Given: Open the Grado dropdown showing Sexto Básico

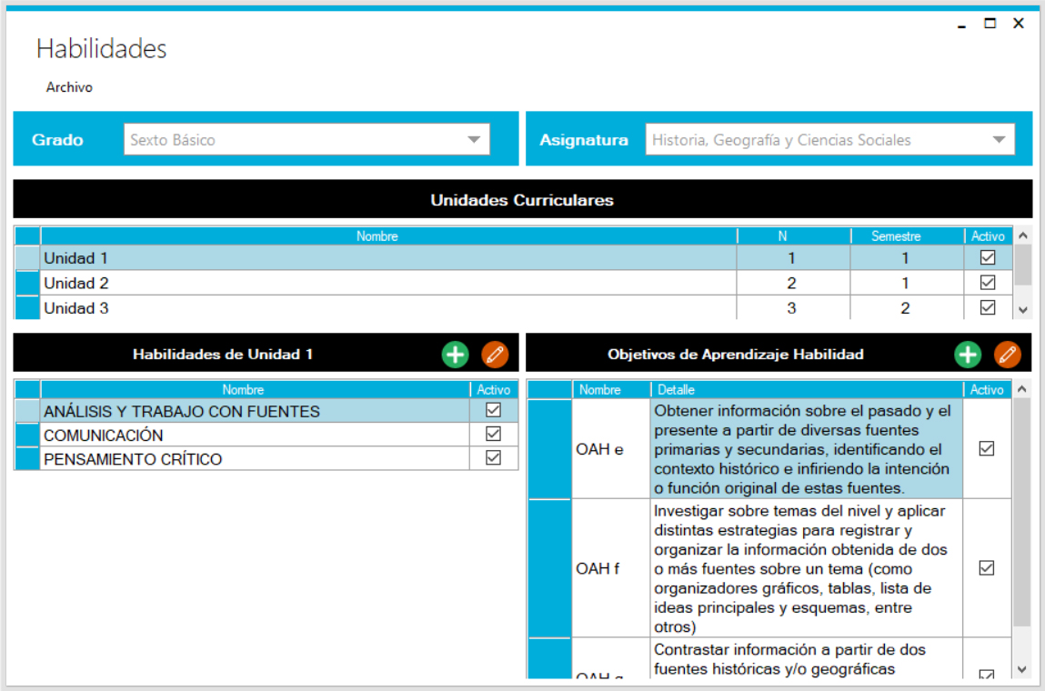Looking at the screenshot, I should [x=306, y=140].
